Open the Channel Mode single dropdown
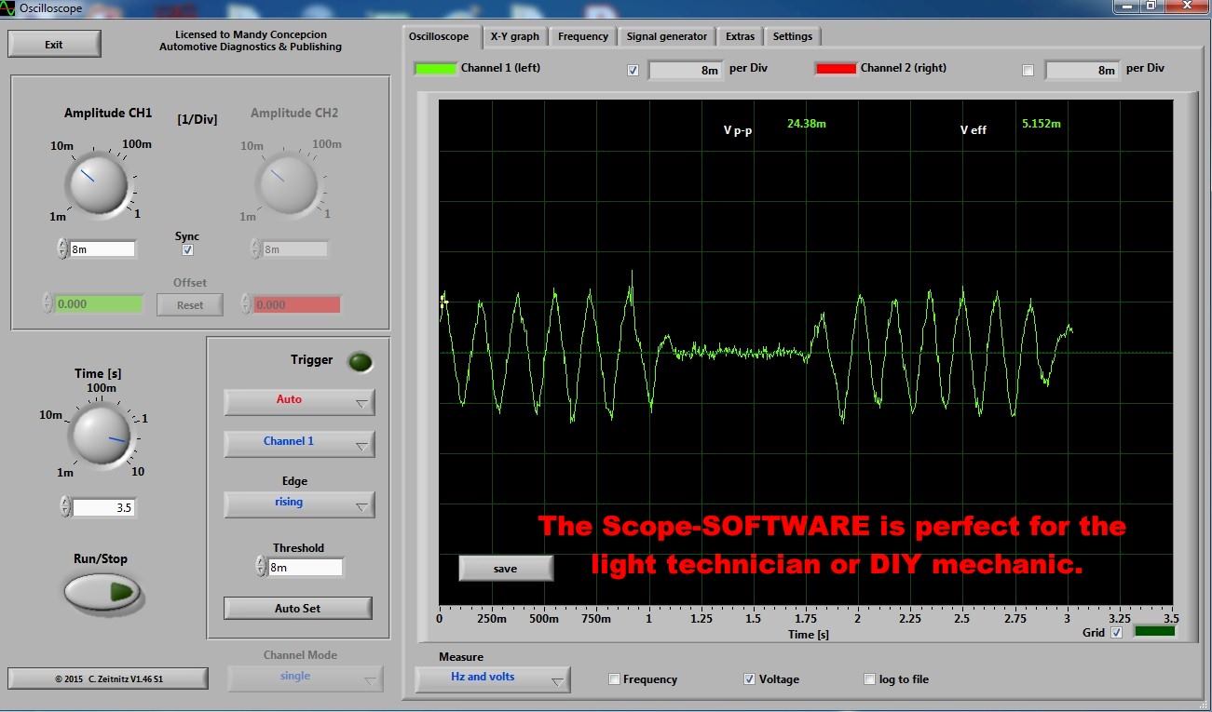This screenshot has width=1212, height=712. [x=306, y=678]
